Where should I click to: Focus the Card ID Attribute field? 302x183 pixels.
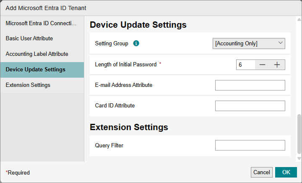coord(250,106)
